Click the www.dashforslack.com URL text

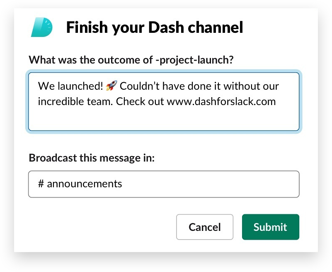(221, 101)
